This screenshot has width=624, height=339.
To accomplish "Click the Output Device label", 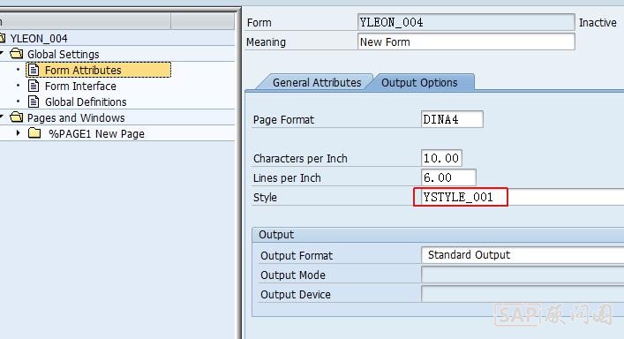I will click(x=296, y=295).
